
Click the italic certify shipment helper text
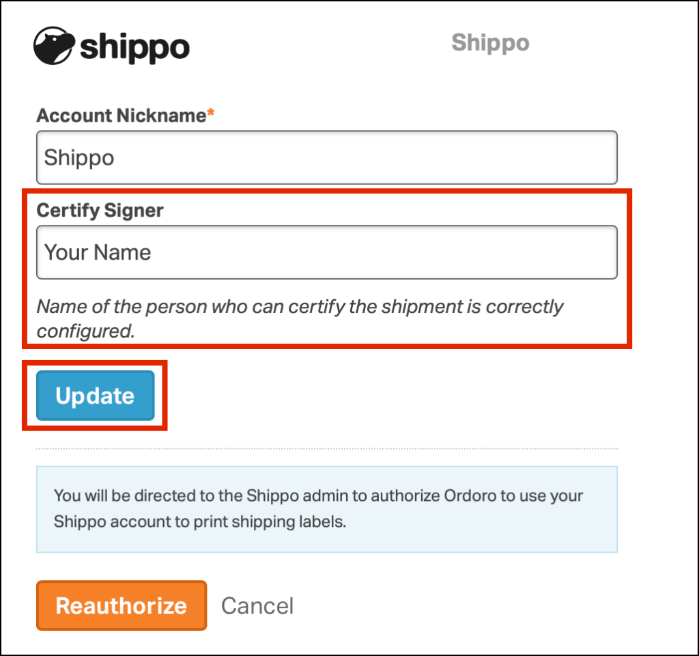pyautogui.click(x=300, y=318)
